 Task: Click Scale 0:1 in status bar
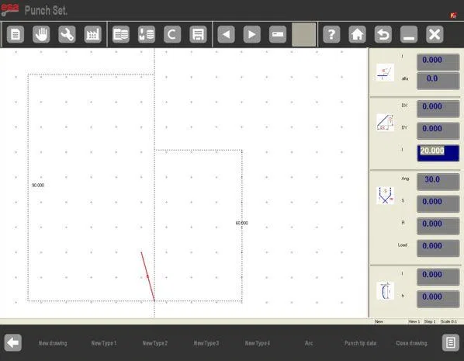(448, 321)
